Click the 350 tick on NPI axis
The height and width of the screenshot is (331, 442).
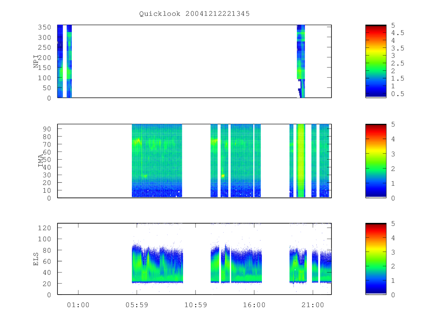point(45,27)
